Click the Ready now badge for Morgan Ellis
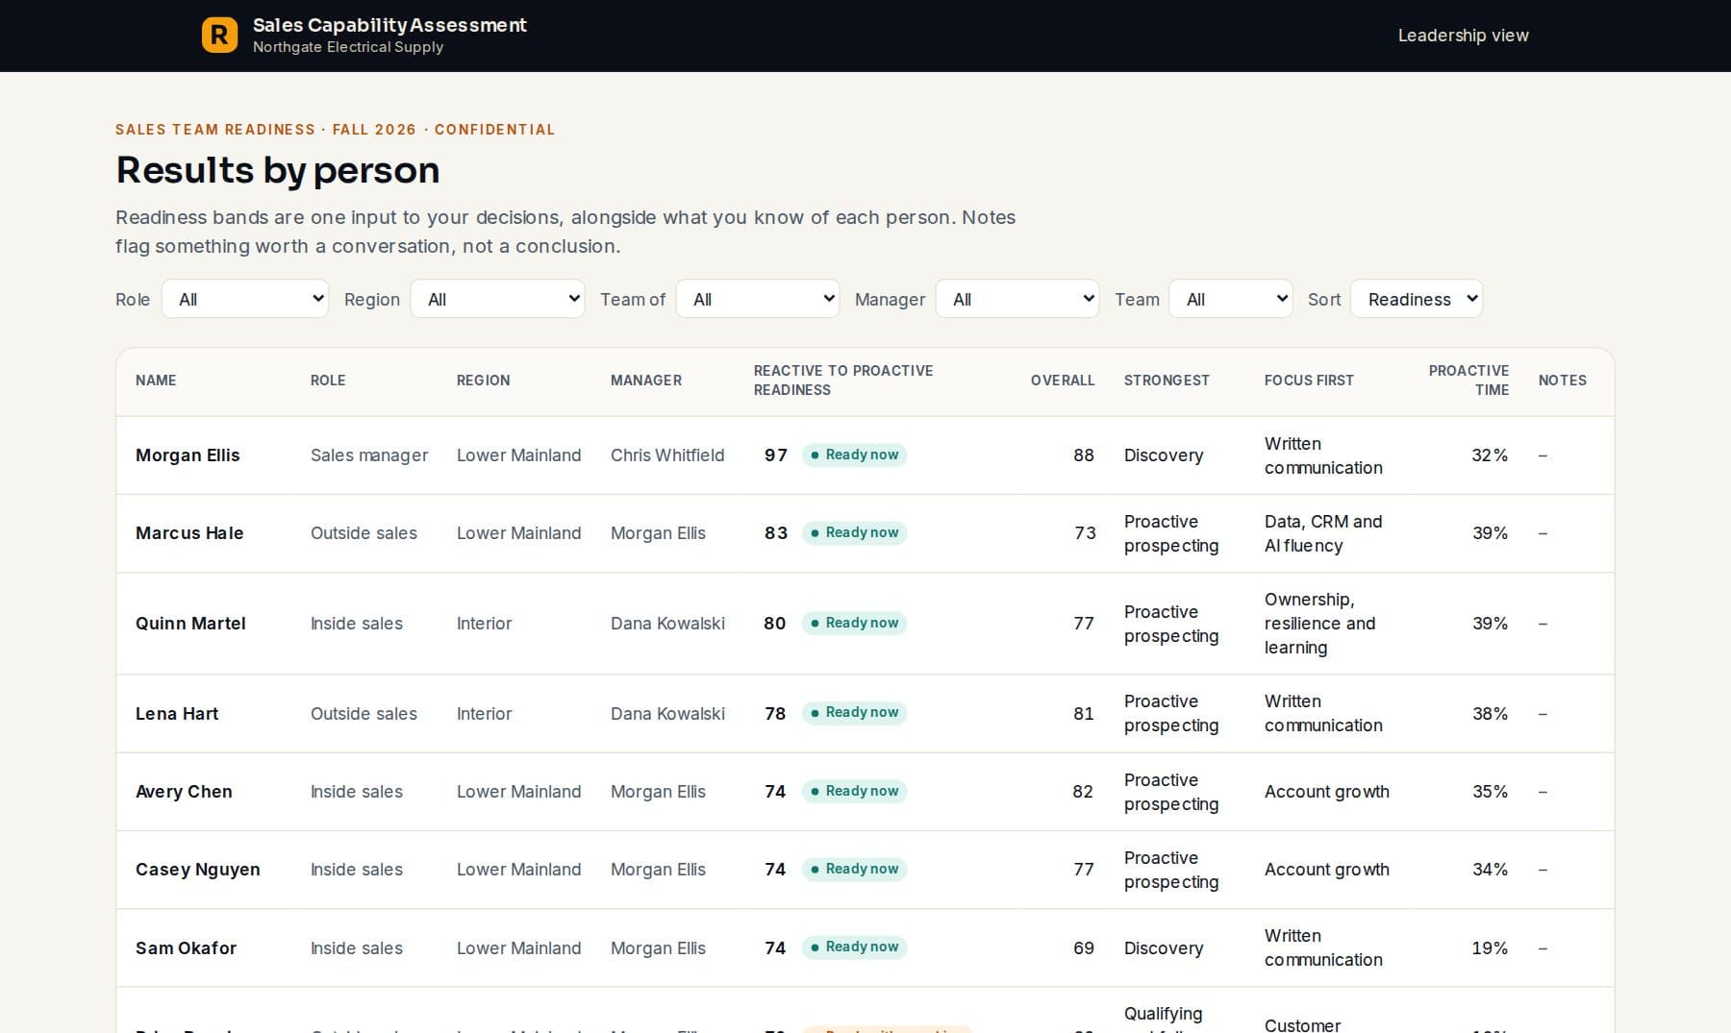1731x1033 pixels. coord(854,455)
